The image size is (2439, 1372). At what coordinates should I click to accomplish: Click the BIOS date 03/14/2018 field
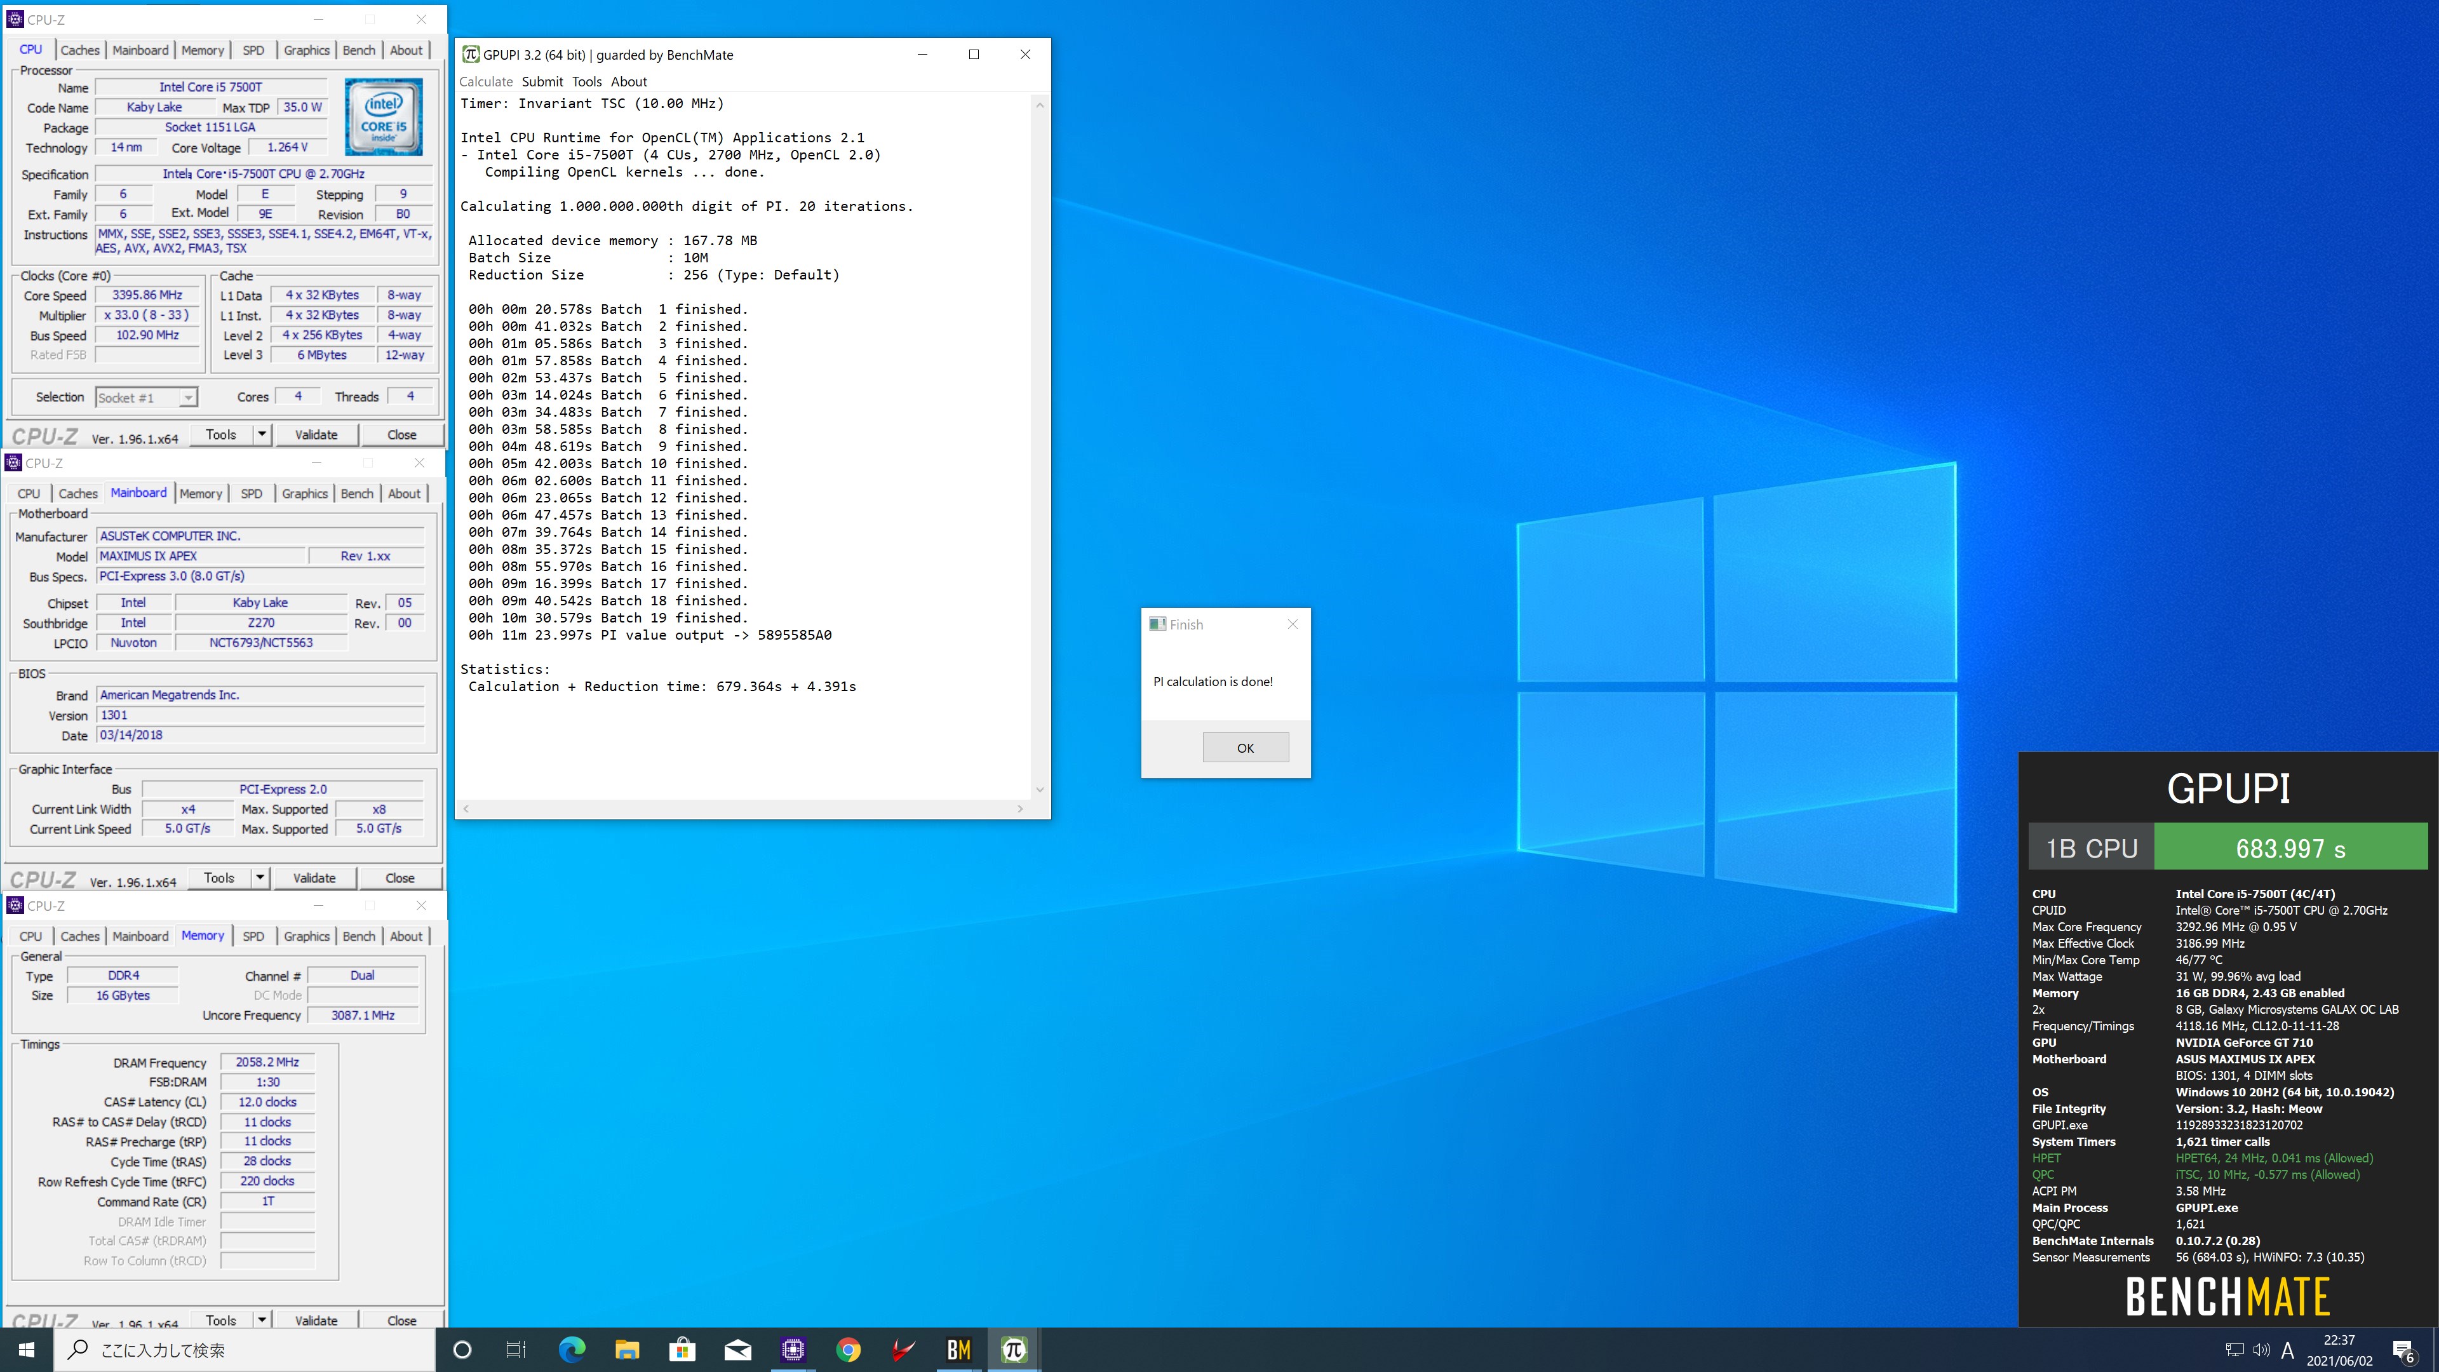tap(260, 735)
